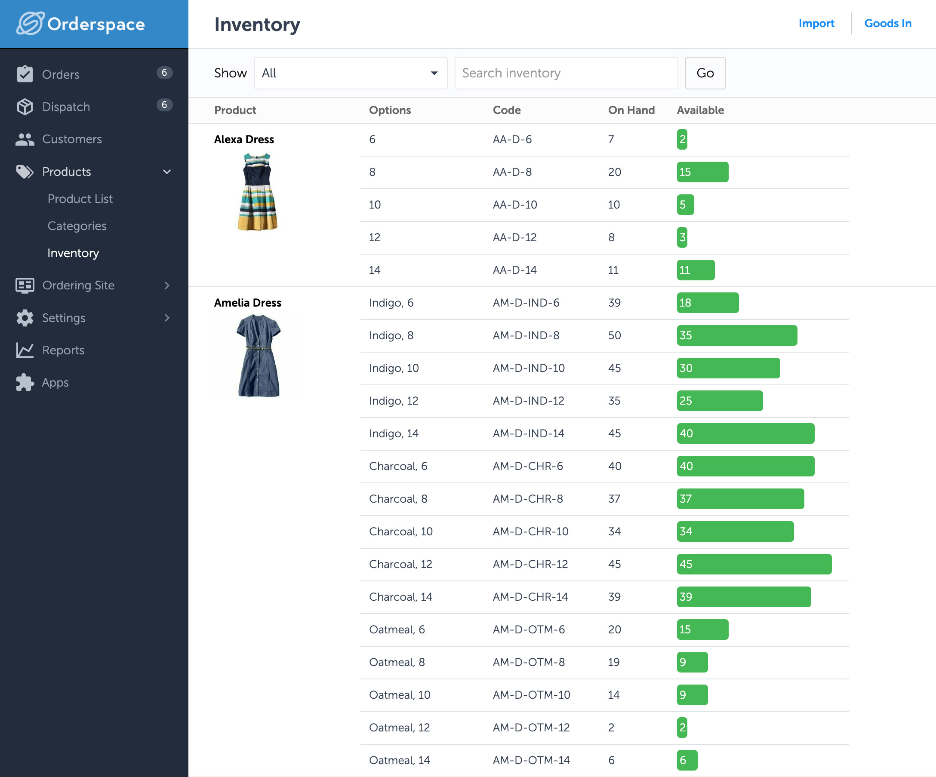Click the Import button top right
The width and height of the screenshot is (936, 777).
[x=816, y=23]
